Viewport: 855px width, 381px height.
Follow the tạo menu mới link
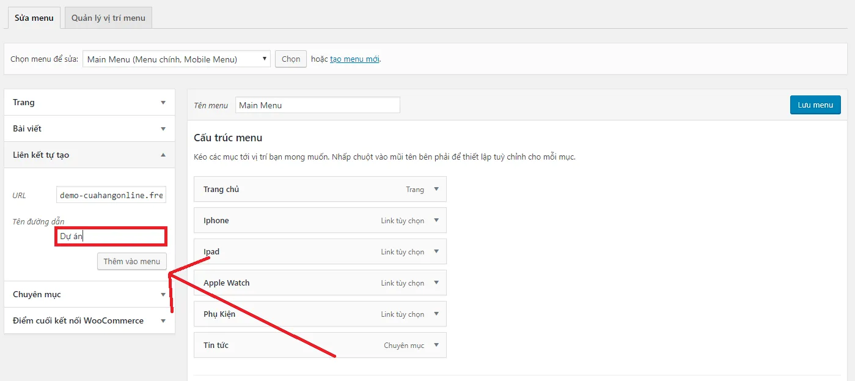pos(354,59)
